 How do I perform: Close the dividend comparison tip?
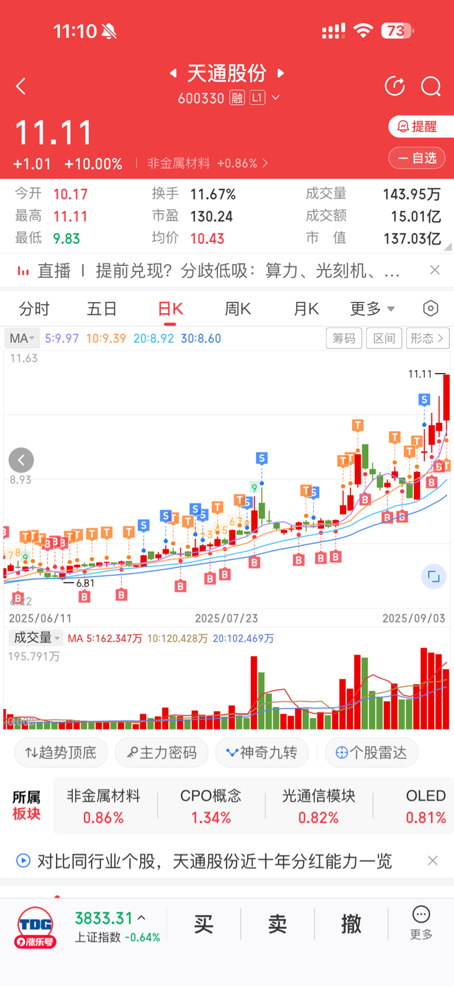433,860
